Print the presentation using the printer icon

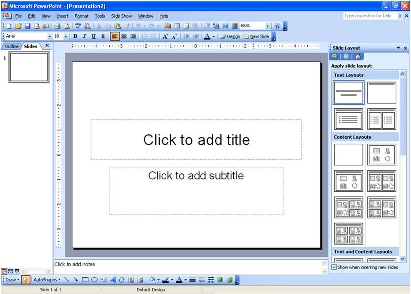tap(57, 26)
